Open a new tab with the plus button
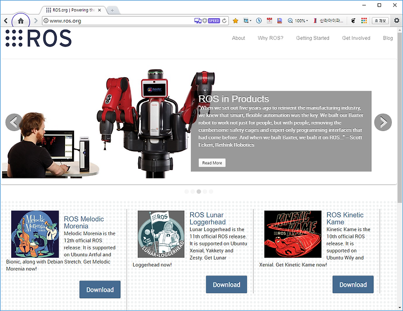Viewport: 403px width, 311px height. tap(112, 10)
